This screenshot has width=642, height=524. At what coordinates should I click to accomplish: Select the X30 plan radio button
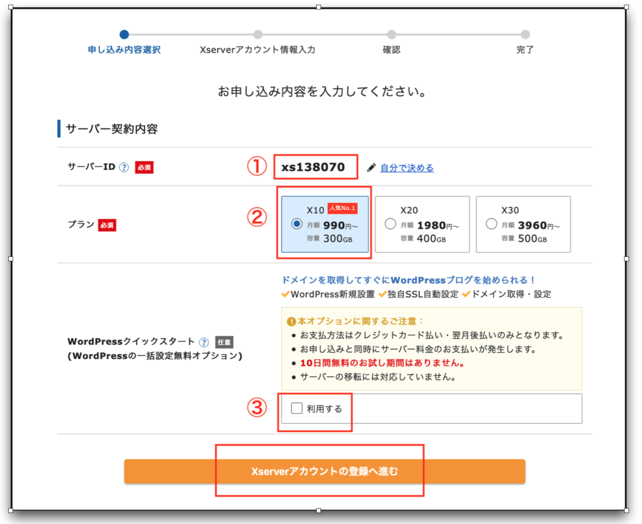[492, 224]
